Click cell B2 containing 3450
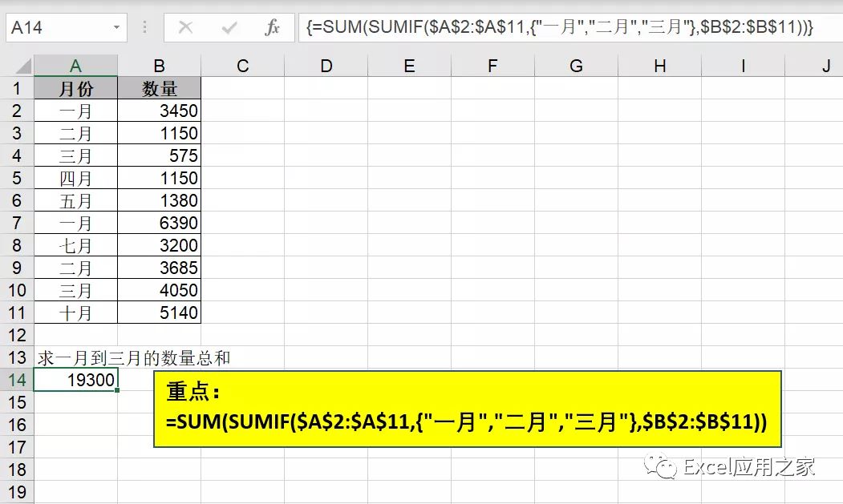Screen dimensions: 843x504 159,111
